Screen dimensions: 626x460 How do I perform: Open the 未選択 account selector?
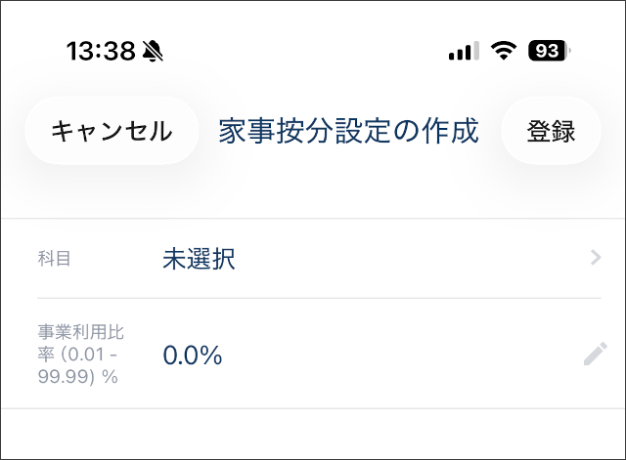click(x=199, y=259)
